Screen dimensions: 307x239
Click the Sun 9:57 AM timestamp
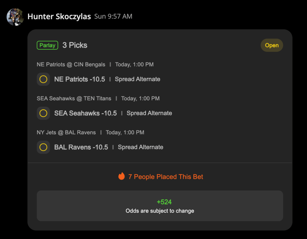pos(113,16)
